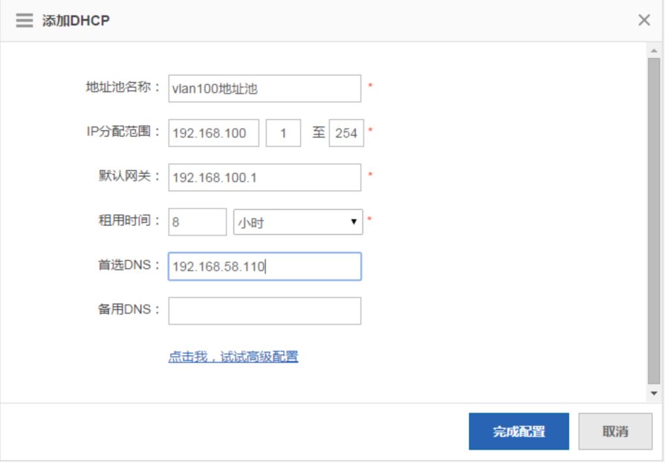Click the 至 text between range fields
665x463 pixels.
pos(319,132)
